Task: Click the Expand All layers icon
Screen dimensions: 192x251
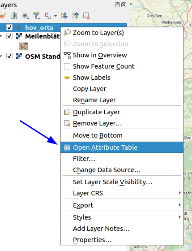Action: (x=64, y=16)
